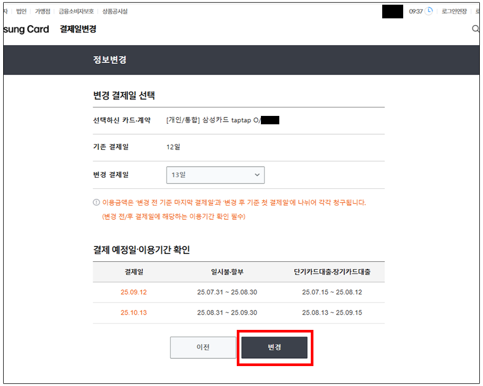Click the Samsung Card logo
The width and height of the screenshot is (483, 386).
26,29
